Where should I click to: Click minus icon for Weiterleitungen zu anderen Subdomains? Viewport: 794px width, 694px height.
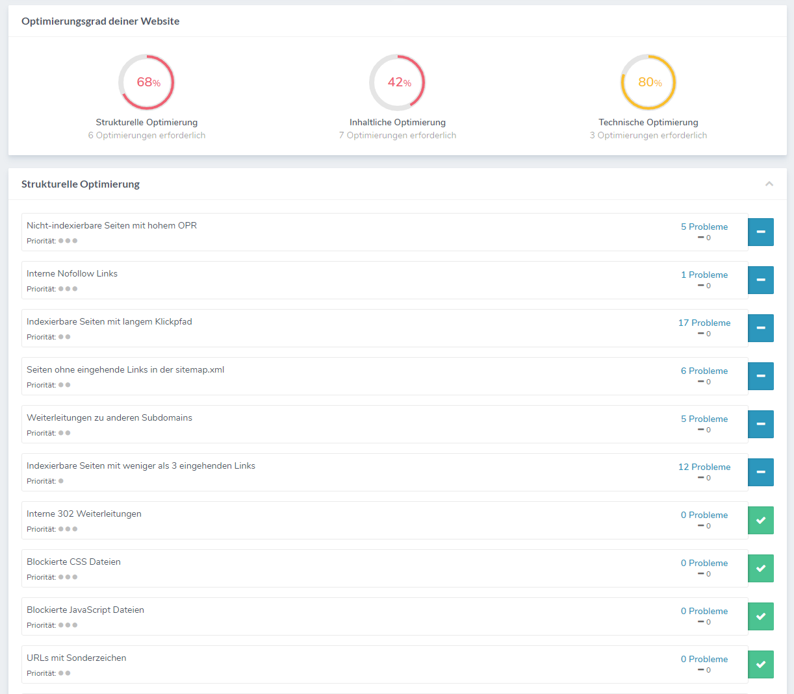coord(760,424)
